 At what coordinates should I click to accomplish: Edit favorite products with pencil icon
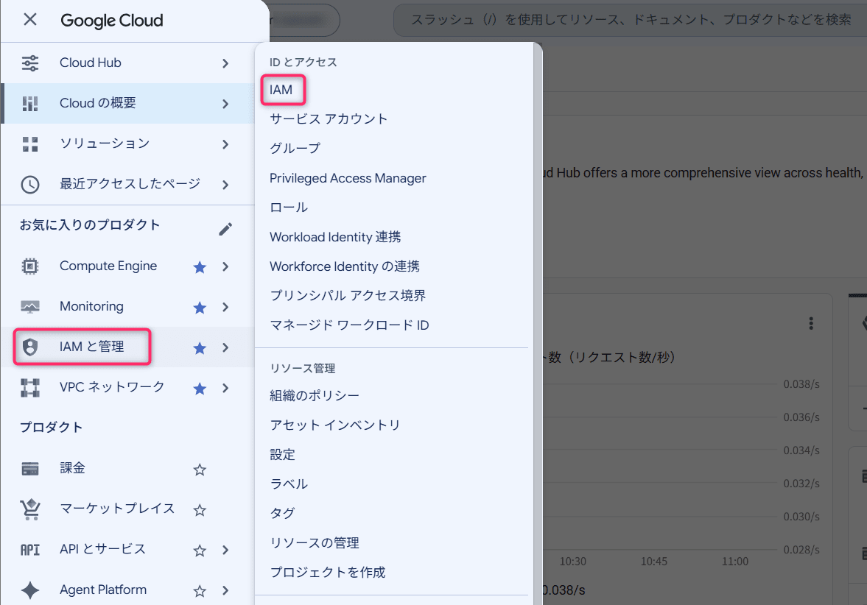pyautogui.click(x=225, y=229)
